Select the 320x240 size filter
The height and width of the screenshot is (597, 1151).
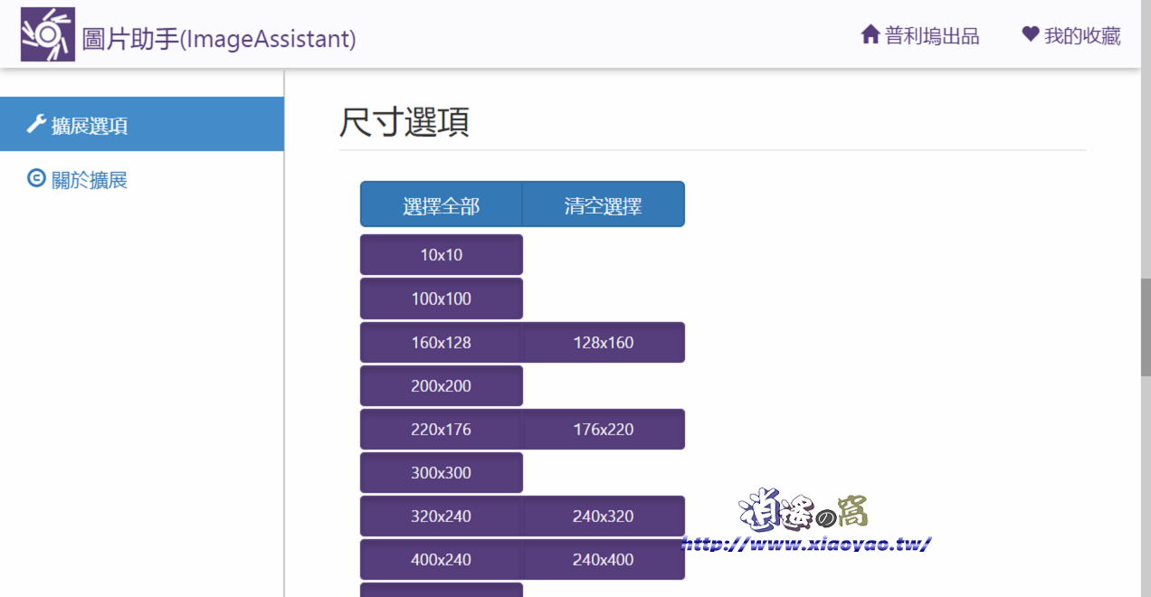coord(441,516)
